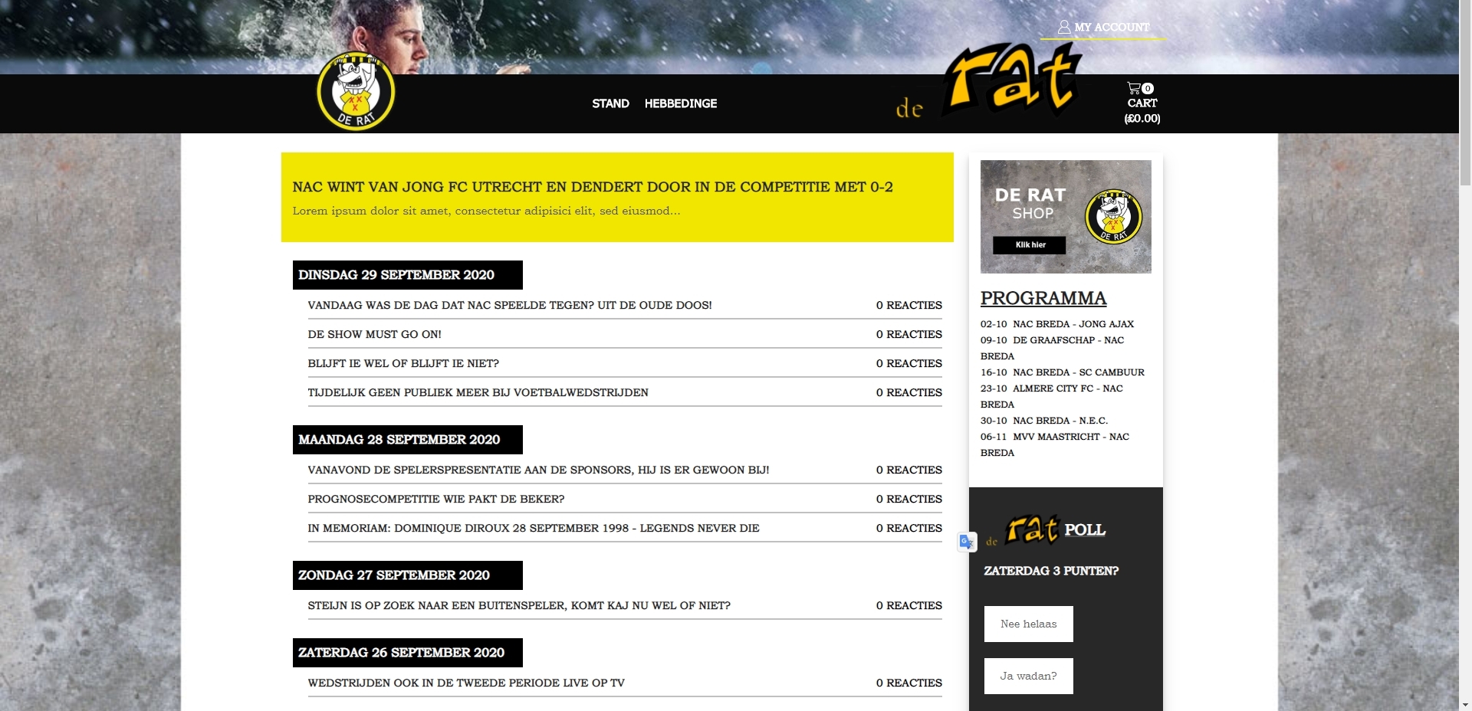The width and height of the screenshot is (1472, 711).
Task: Open article 'Blijft ie wel of blijft ie niet?'
Action: (x=403, y=363)
